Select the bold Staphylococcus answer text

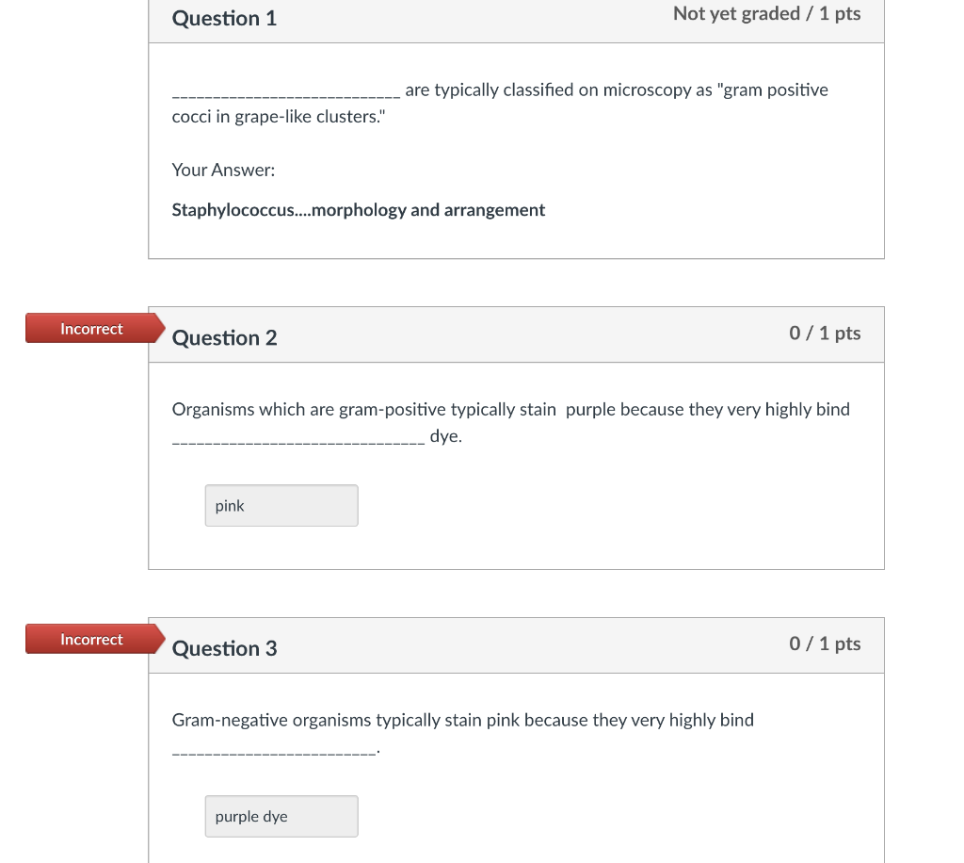tap(358, 209)
